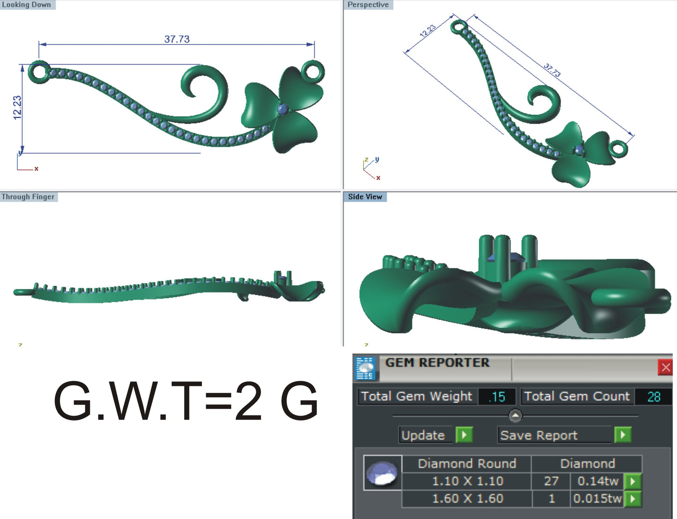Click the Save Report button
Image resolution: width=677 pixels, height=519 pixels.
[539, 435]
